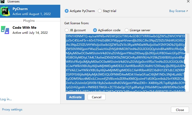Image resolution: width=192 pixels, height=115 pixels.
Task: Click the PC icon in title bar
Action: click(x=3, y=1)
